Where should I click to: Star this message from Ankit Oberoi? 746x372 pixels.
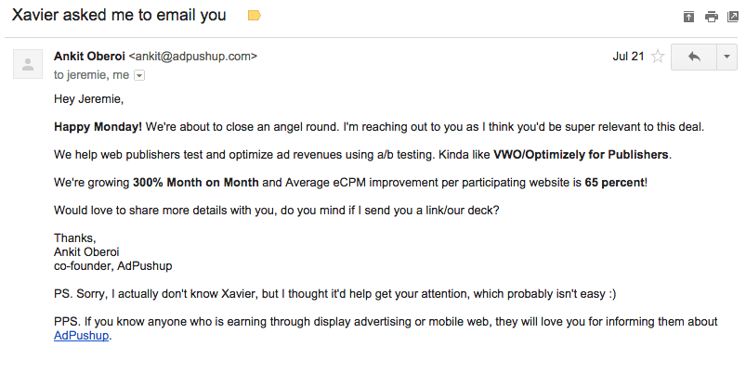[658, 57]
